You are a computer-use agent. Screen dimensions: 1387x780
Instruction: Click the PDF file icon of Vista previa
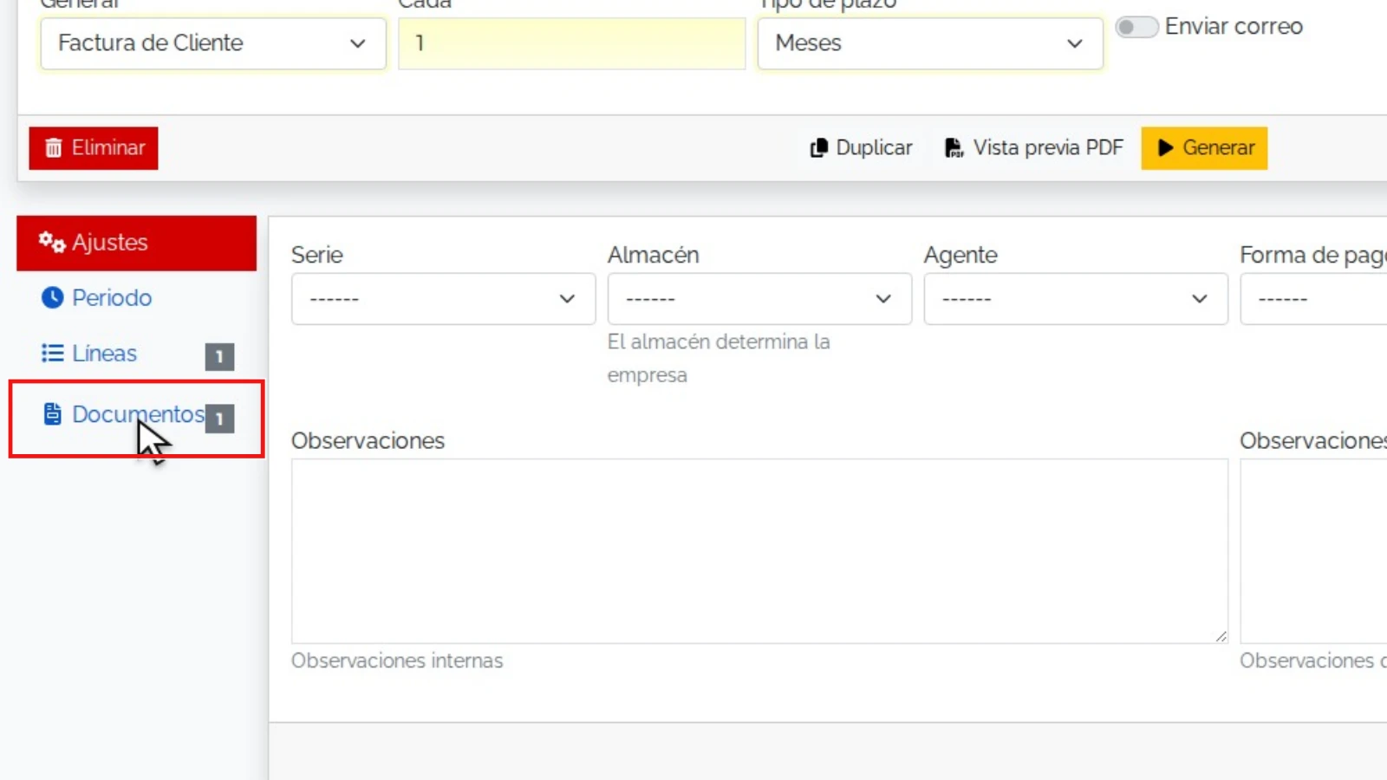[954, 148]
